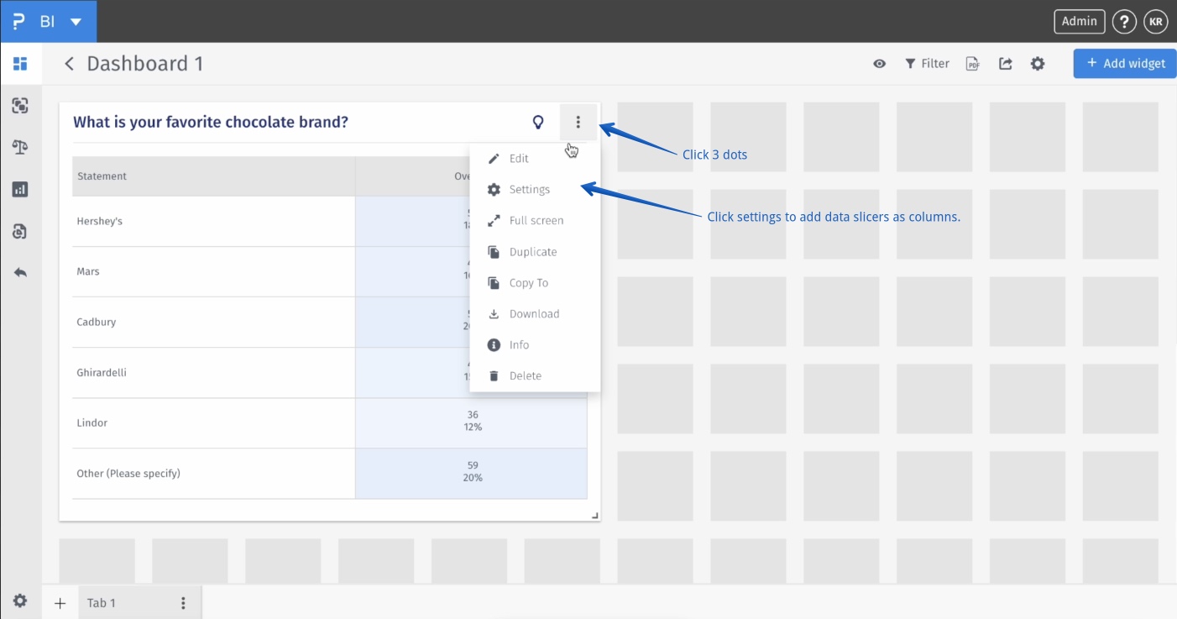Click the back arrow icon in left sidebar
This screenshot has height=619, width=1177.
point(20,273)
